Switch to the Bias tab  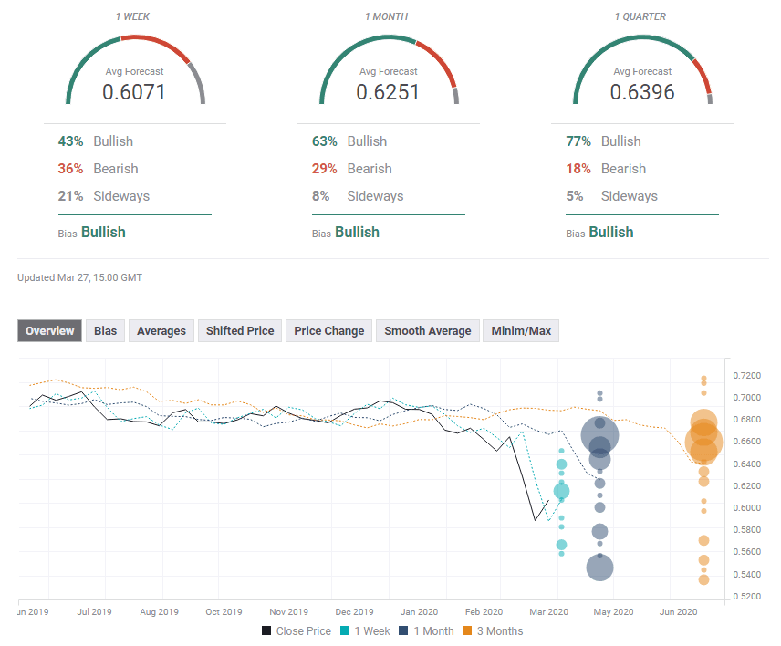[x=105, y=330]
